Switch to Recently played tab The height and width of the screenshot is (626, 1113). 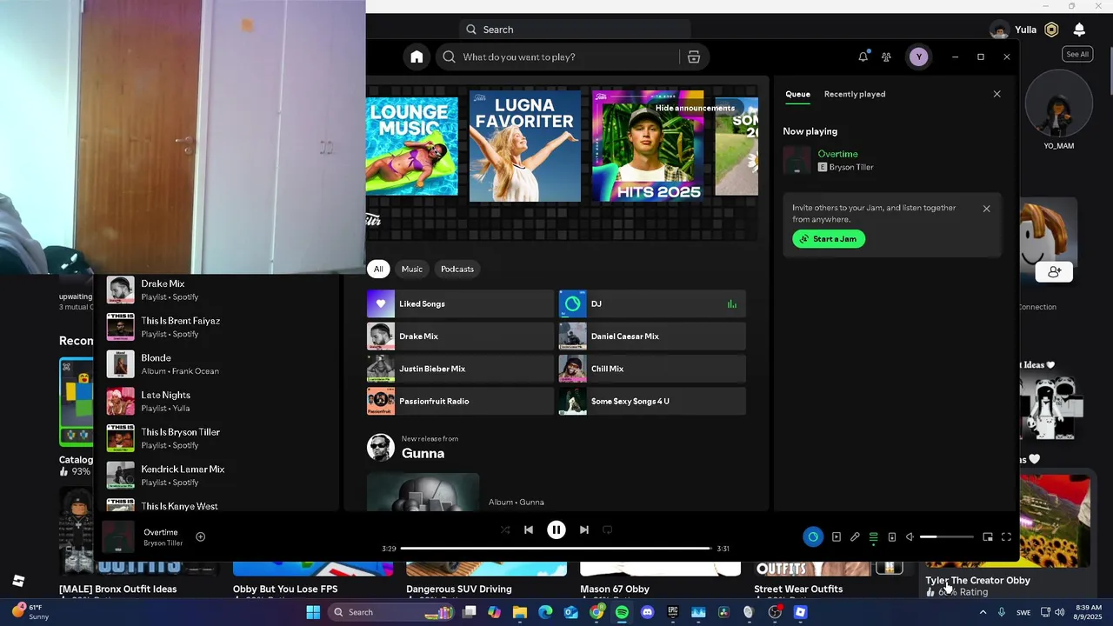tap(855, 94)
